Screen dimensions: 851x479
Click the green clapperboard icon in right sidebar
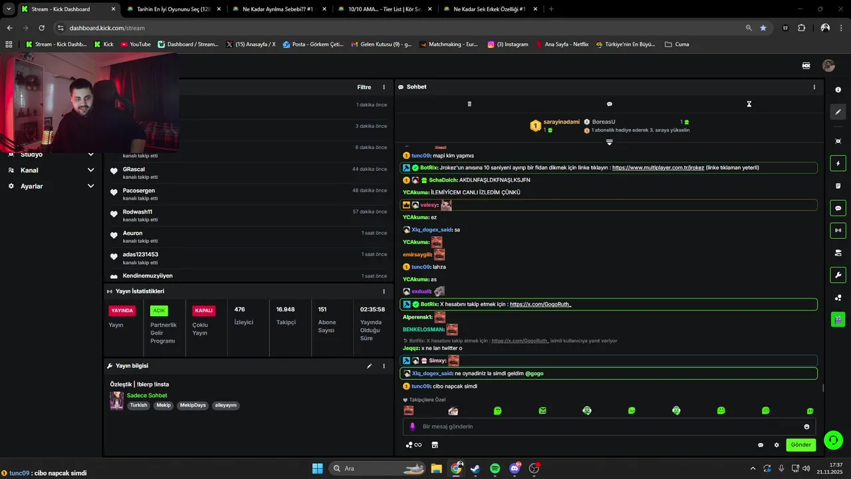point(838,320)
